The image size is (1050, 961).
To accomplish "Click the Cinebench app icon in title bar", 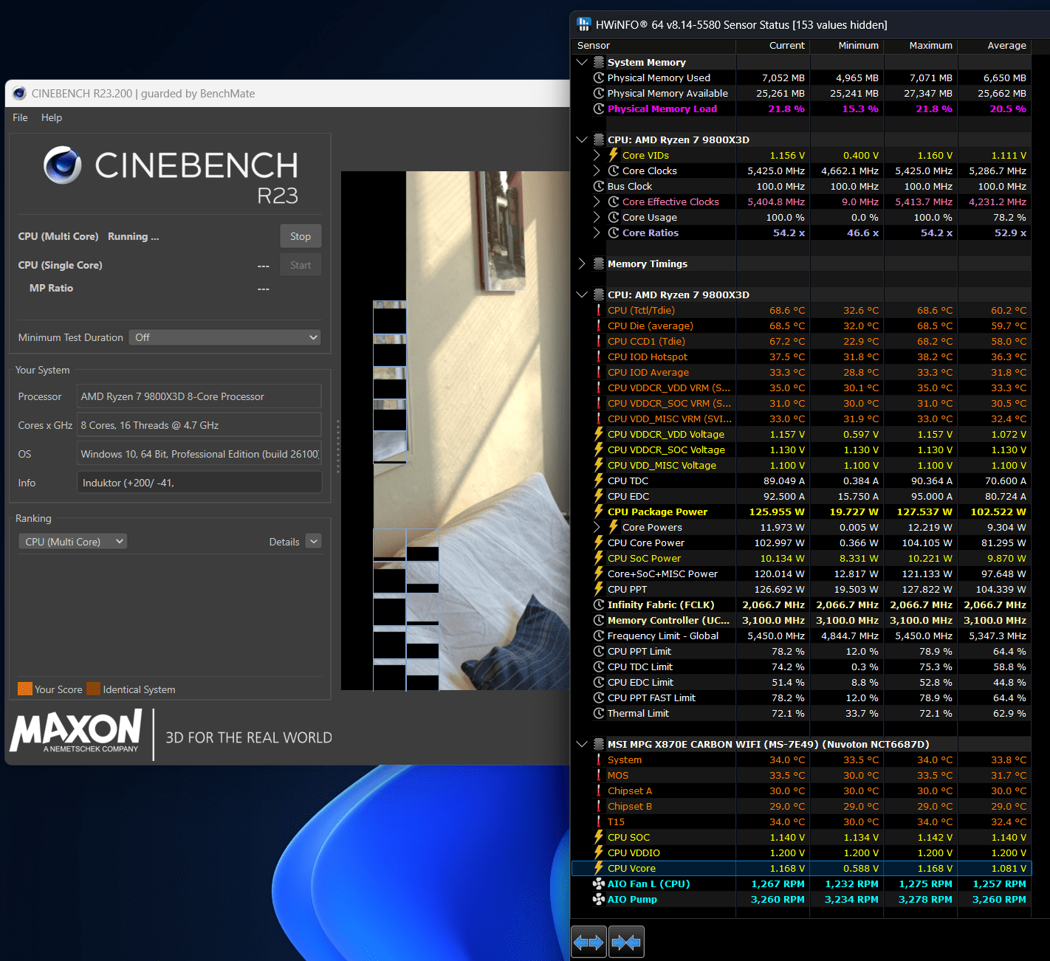I will [x=19, y=94].
